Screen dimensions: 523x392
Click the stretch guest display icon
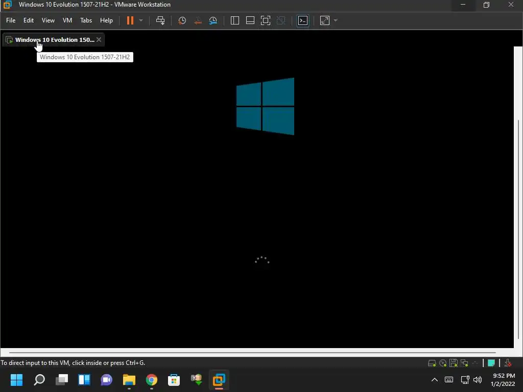coord(325,20)
